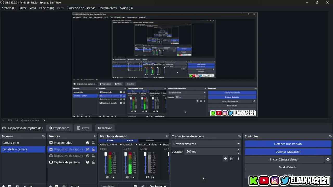Mute the Dispositivo de video channel speaker
Screen dimensions: 333x187
click(x=147, y=177)
